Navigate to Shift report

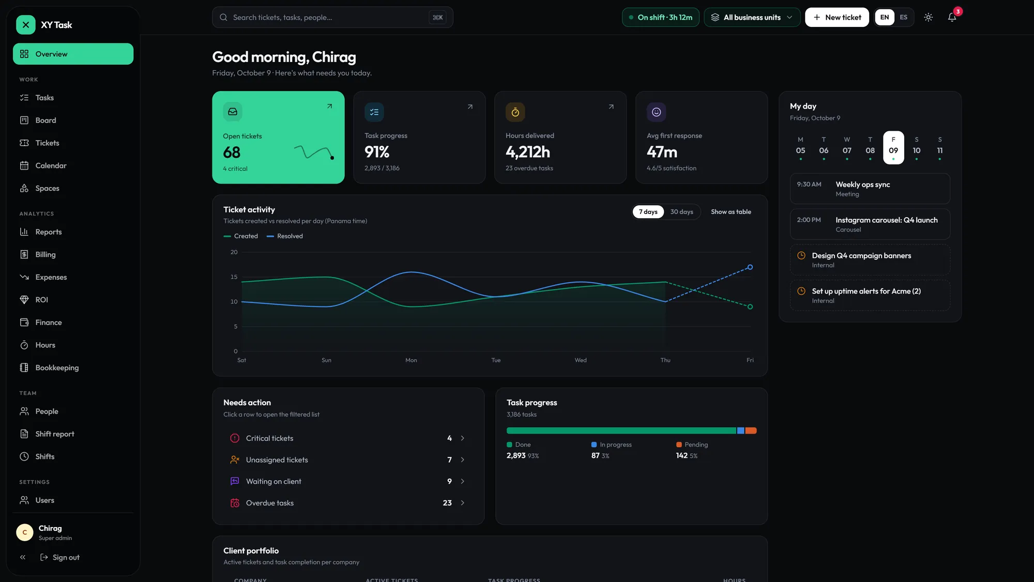[73, 434]
